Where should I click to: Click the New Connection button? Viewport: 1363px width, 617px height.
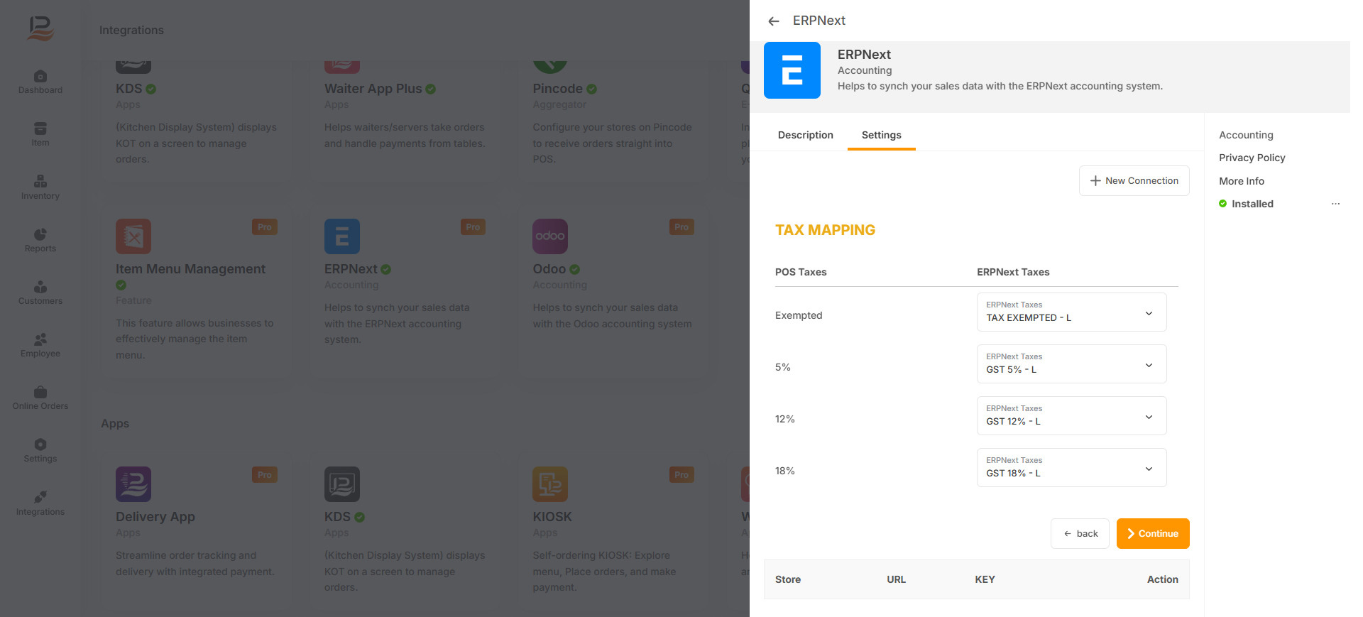point(1134,181)
